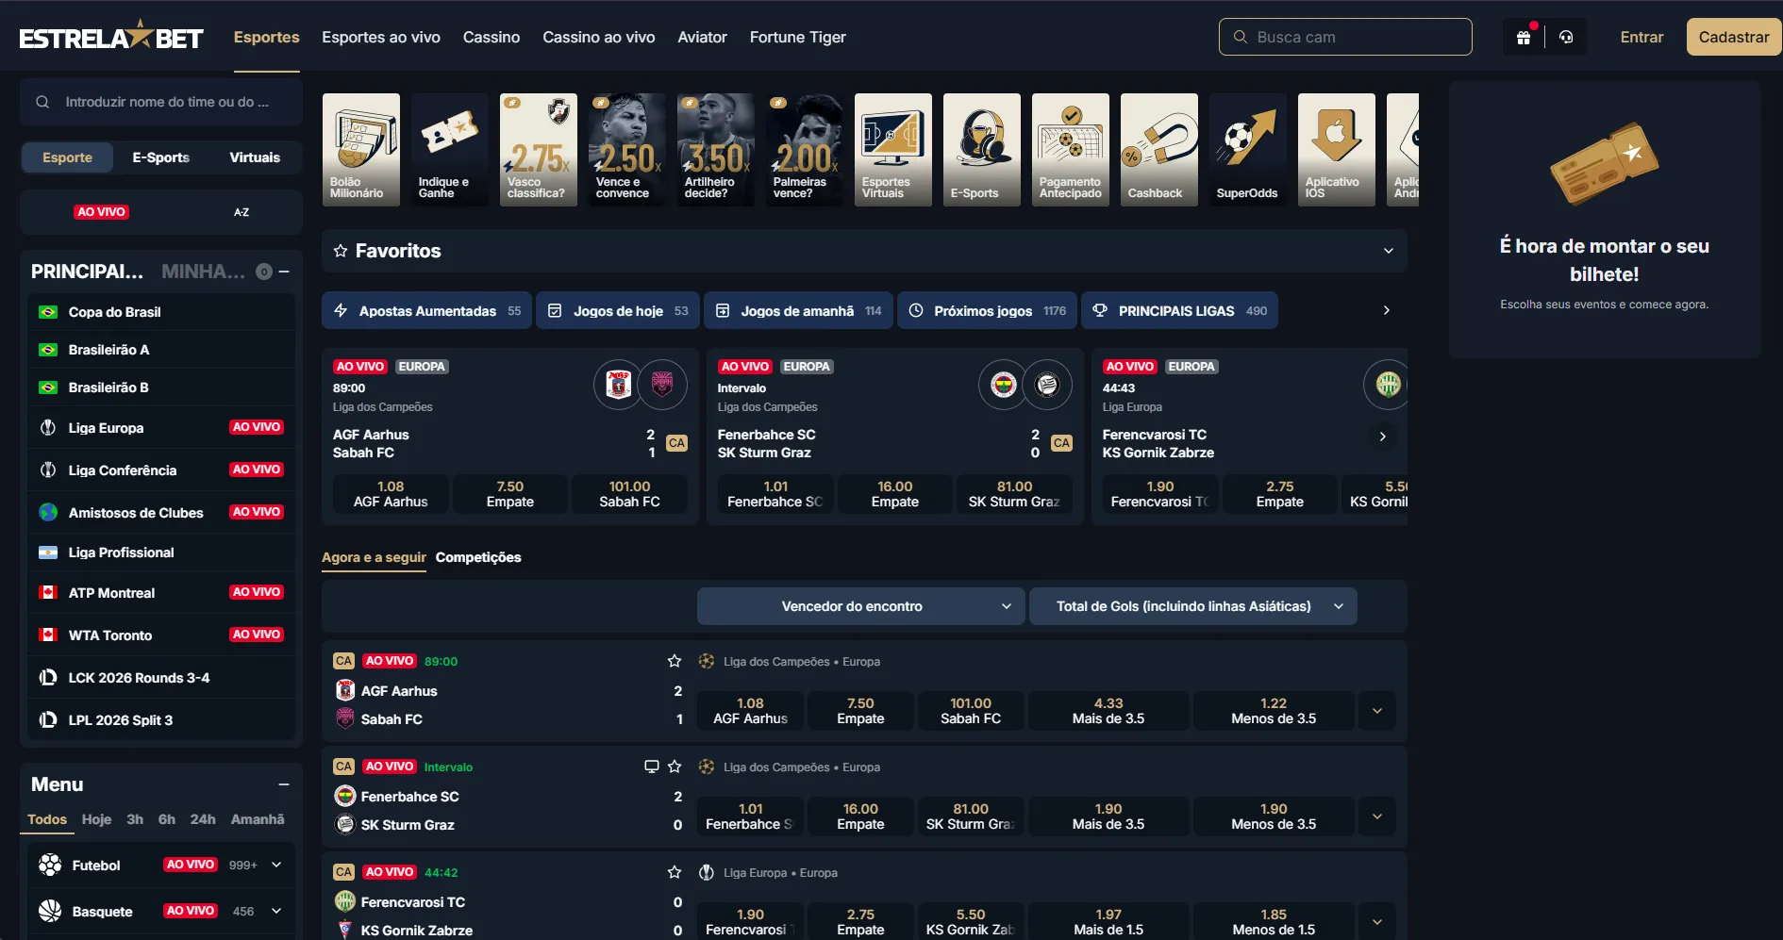Select the E-Sports mode button
Viewport: 1783px width, 940px height.
click(161, 157)
